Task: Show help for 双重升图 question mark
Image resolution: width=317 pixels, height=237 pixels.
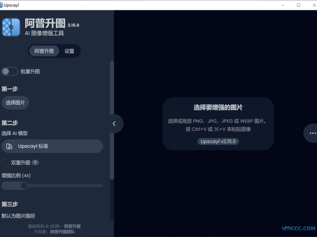Action: 35,162
